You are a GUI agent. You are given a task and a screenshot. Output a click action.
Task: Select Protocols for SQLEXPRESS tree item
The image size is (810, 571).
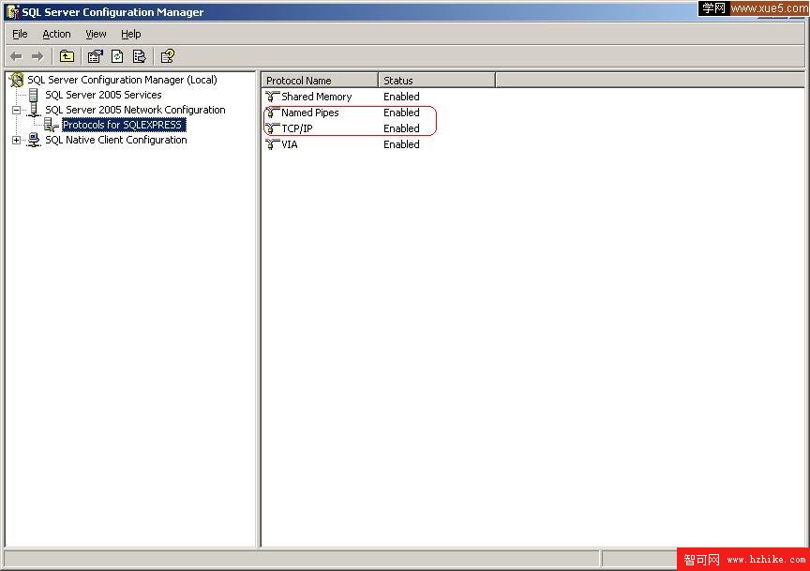tap(123, 125)
